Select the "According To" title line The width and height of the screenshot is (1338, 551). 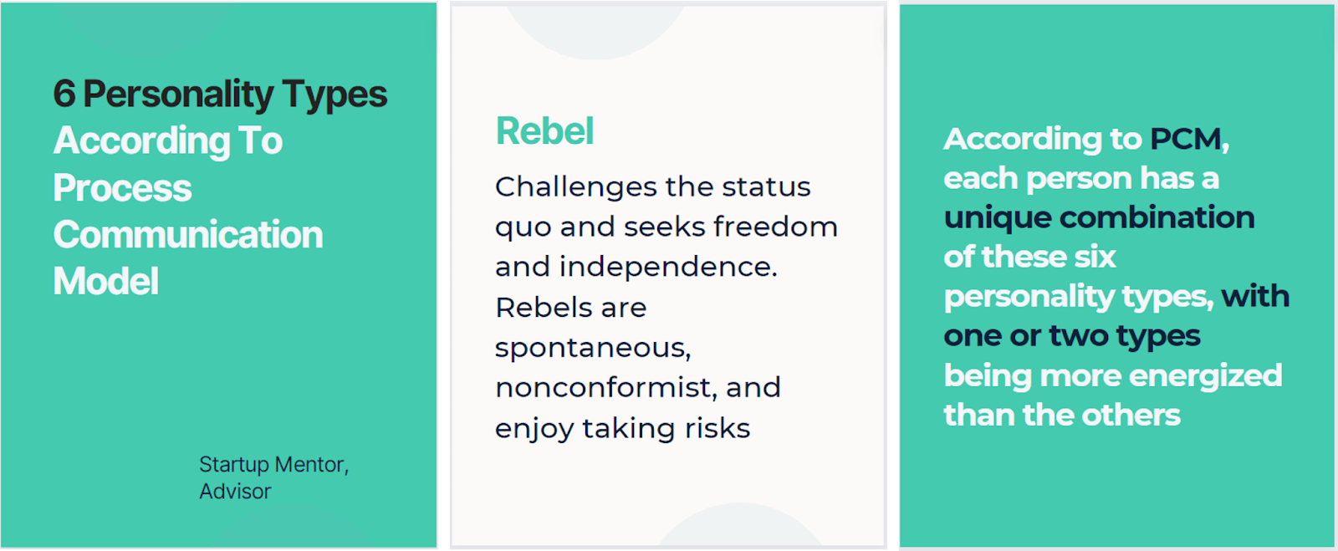click(168, 141)
